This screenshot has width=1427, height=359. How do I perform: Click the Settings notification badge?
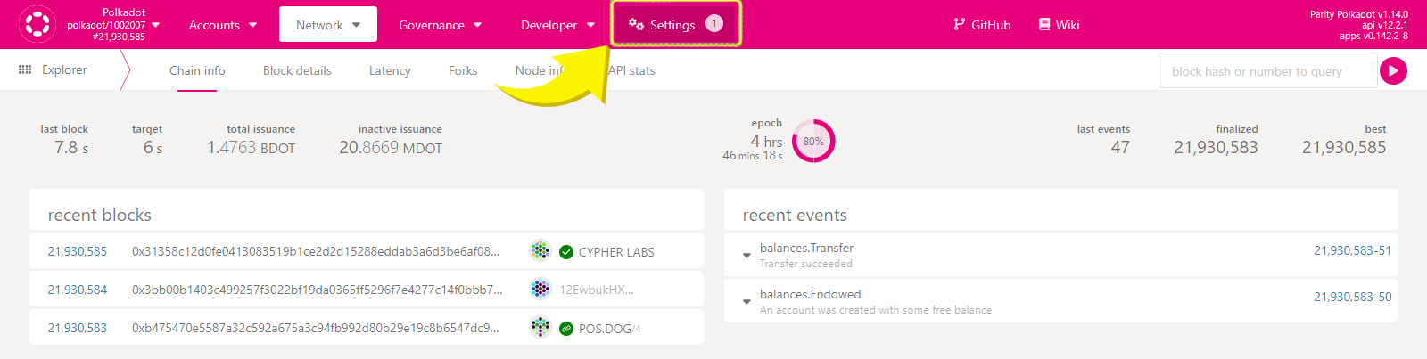click(714, 24)
